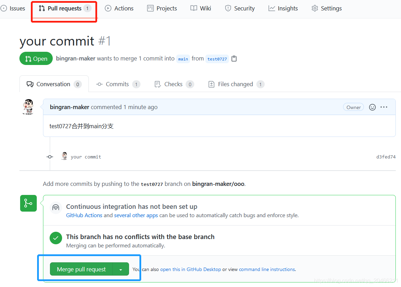Open the bingran-maker/ooo repository link
401x287 pixels.
click(218, 184)
